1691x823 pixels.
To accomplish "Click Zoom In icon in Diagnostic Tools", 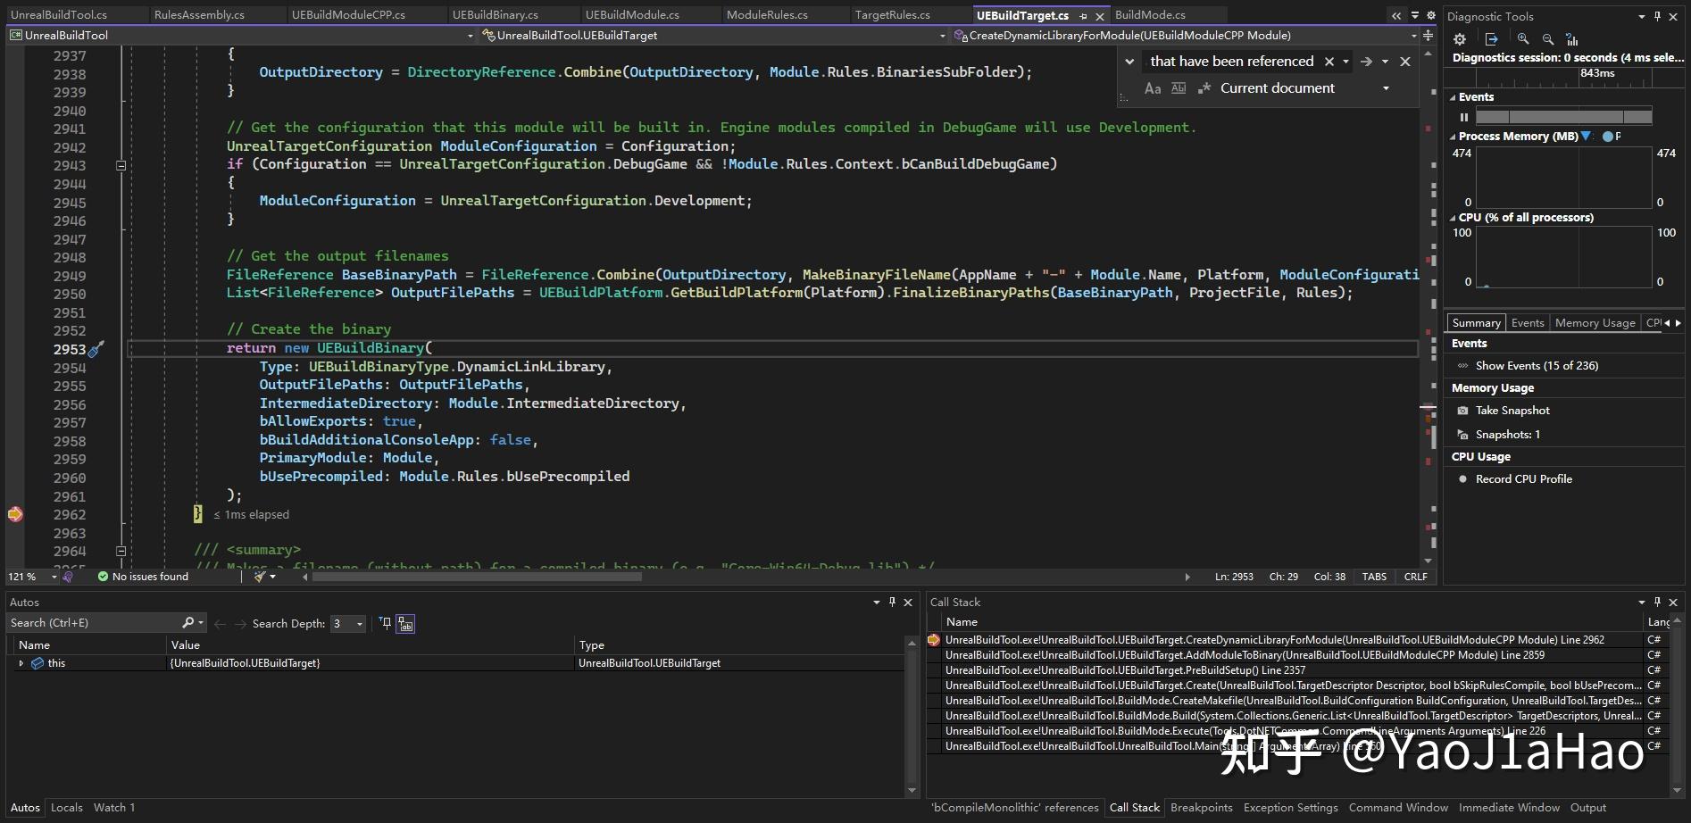I will pyautogui.click(x=1523, y=39).
